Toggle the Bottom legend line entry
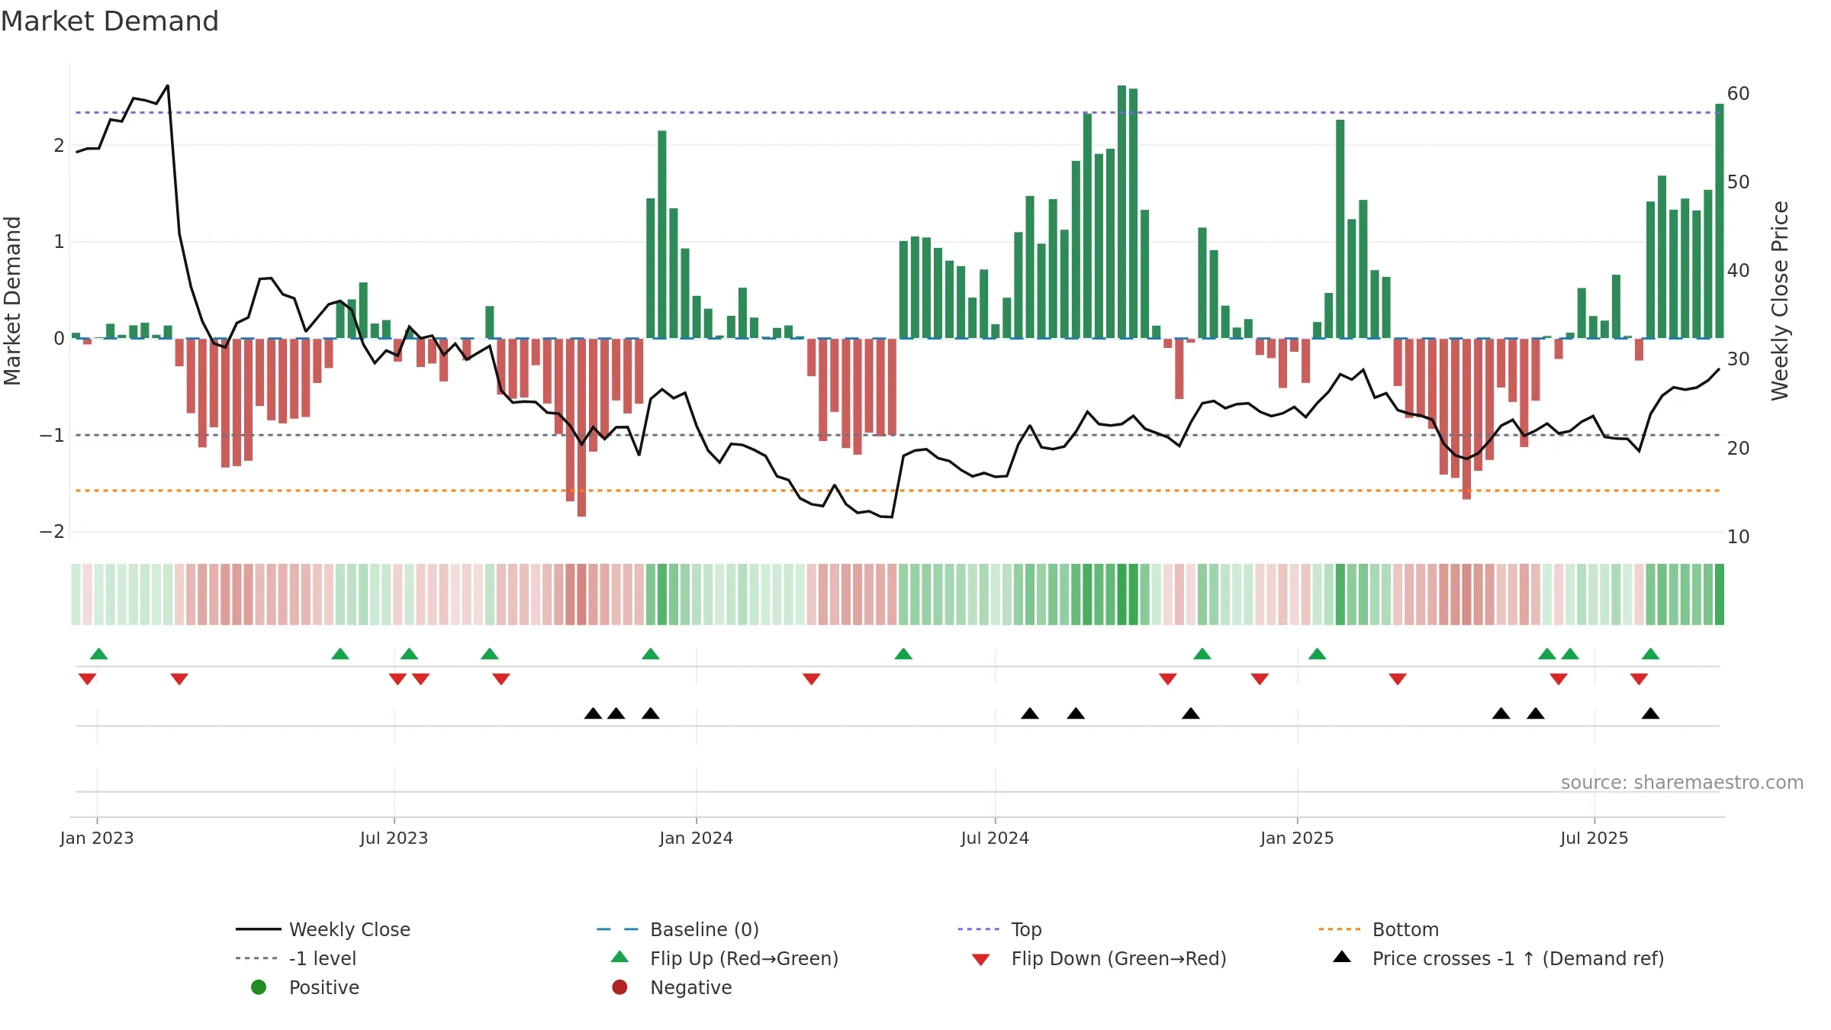The height and width of the screenshot is (1030, 1831). [x=1379, y=929]
